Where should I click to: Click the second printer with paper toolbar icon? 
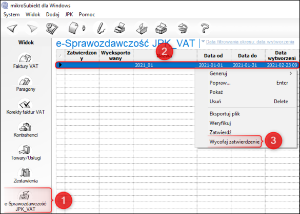point(142,29)
